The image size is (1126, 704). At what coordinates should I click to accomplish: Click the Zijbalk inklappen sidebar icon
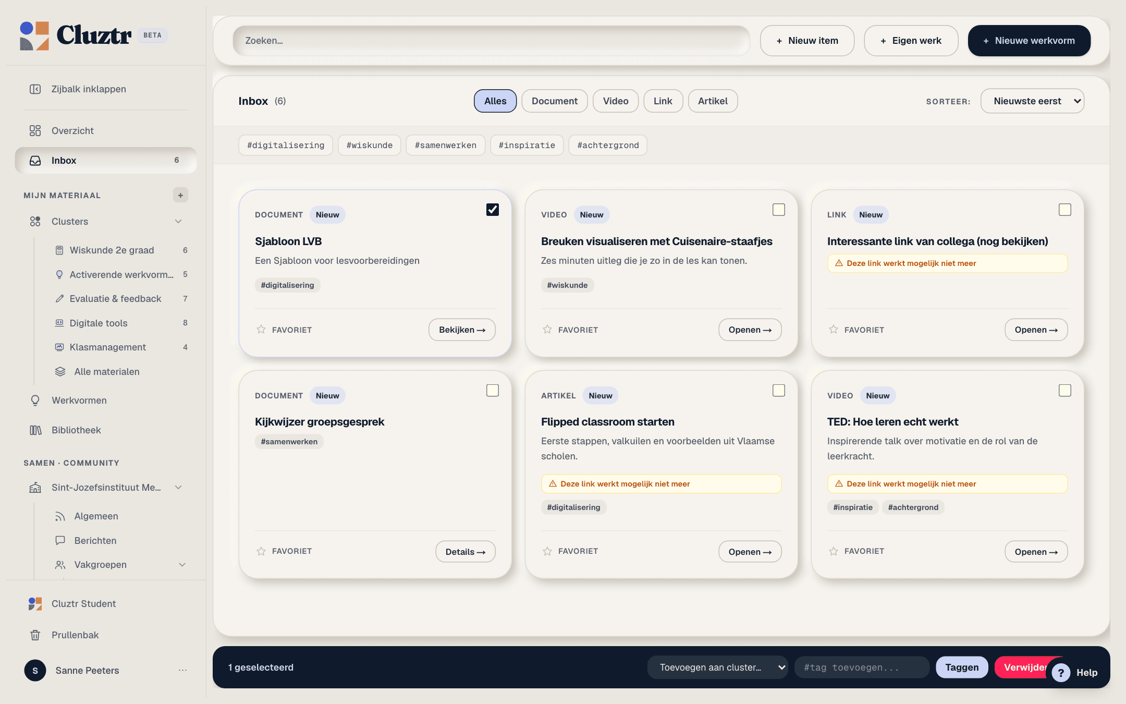tap(35, 89)
